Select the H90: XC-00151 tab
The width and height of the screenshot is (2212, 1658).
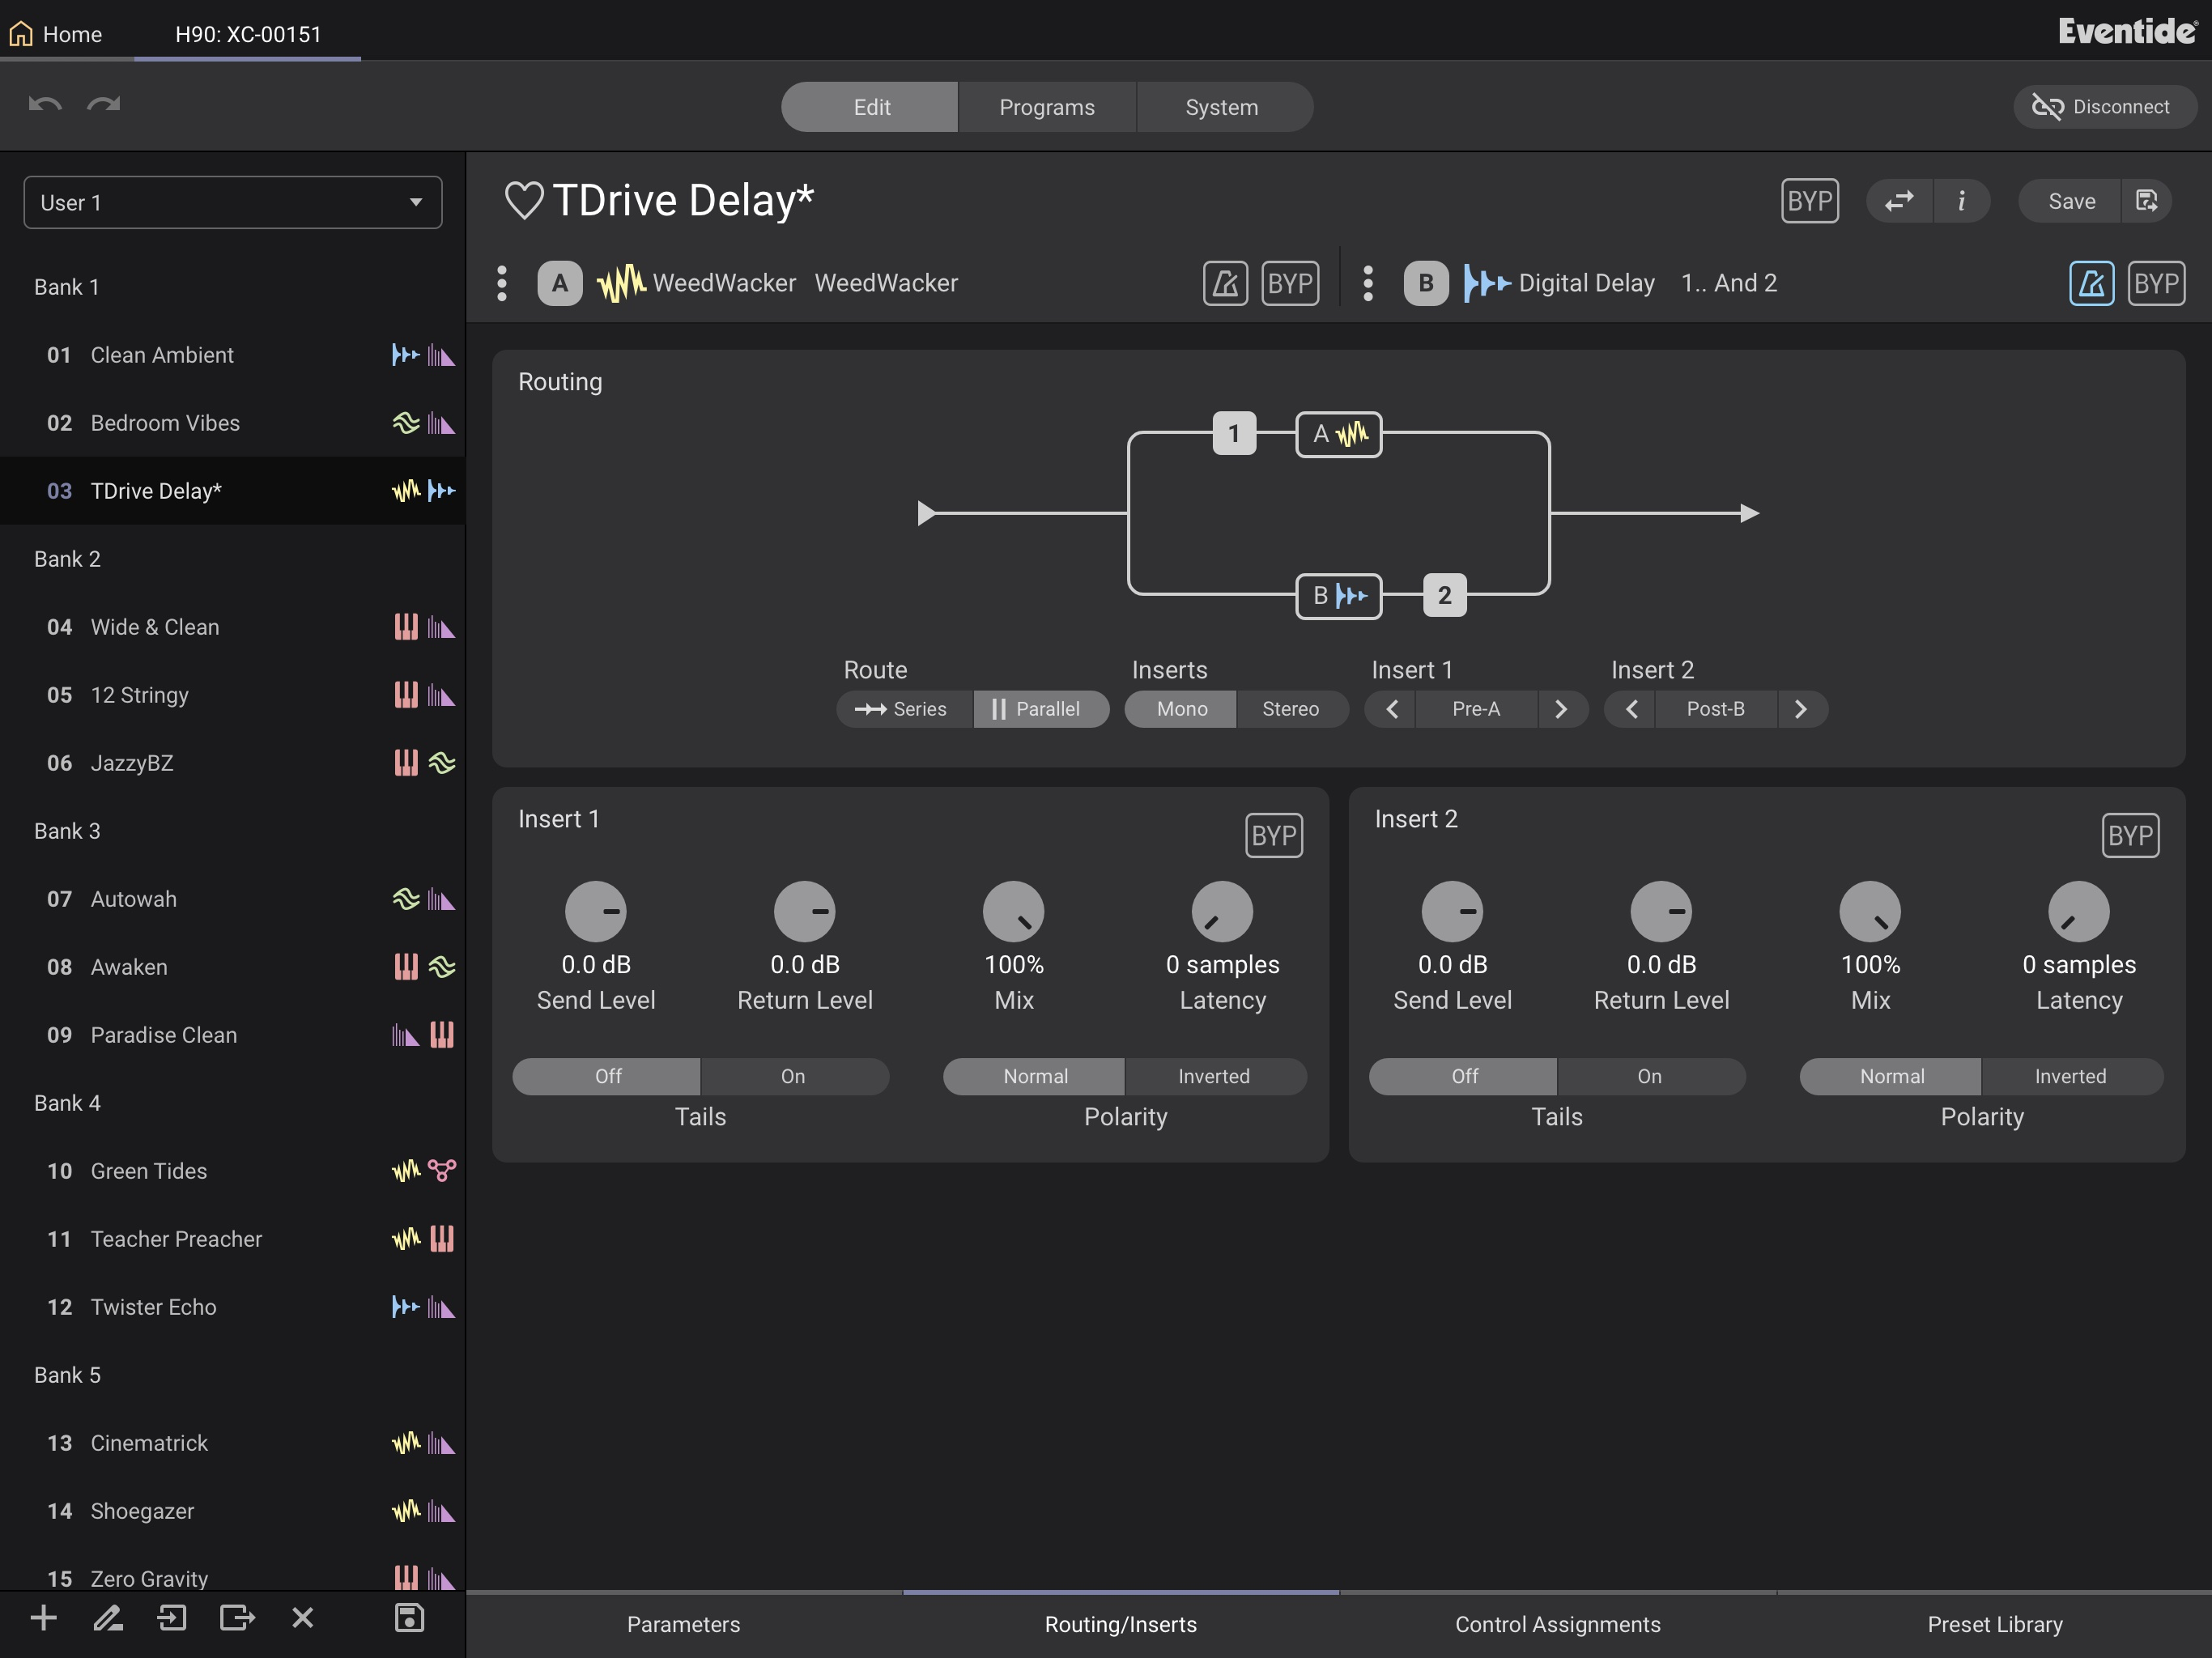click(x=248, y=34)
